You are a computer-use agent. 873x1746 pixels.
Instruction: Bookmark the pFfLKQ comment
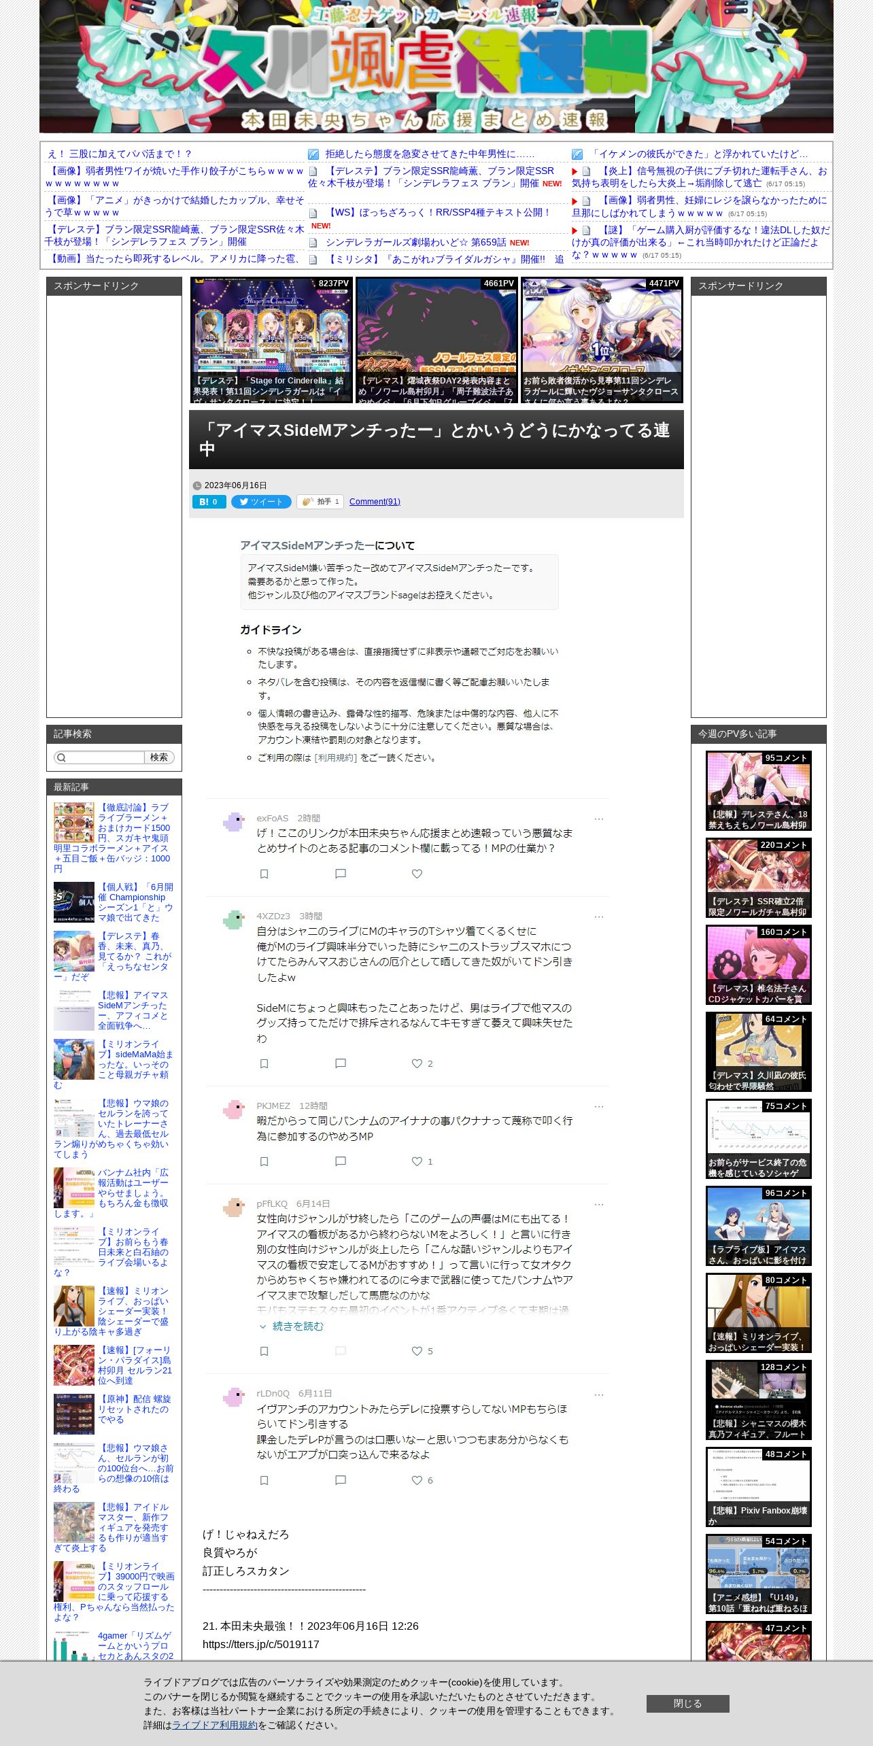pos(264,1351)
